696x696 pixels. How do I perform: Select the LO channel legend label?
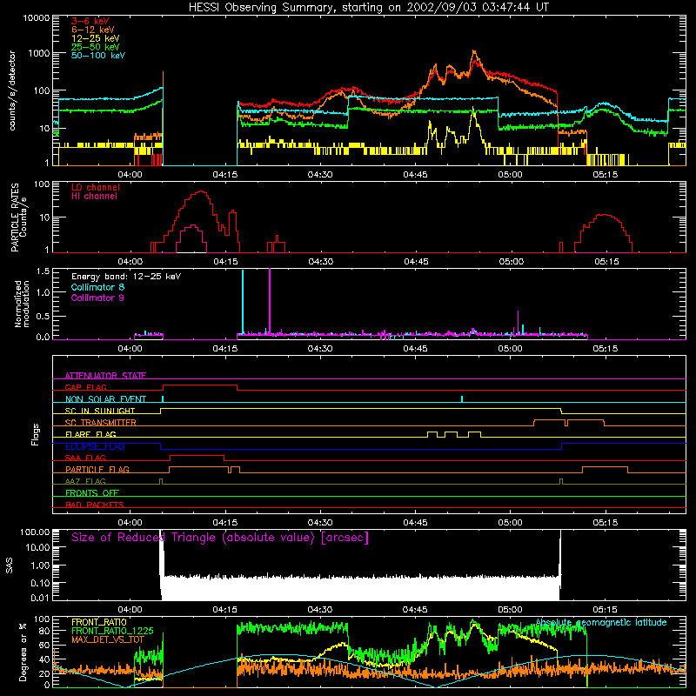96,188
